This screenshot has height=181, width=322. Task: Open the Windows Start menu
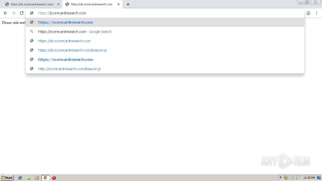pos(7,178)
